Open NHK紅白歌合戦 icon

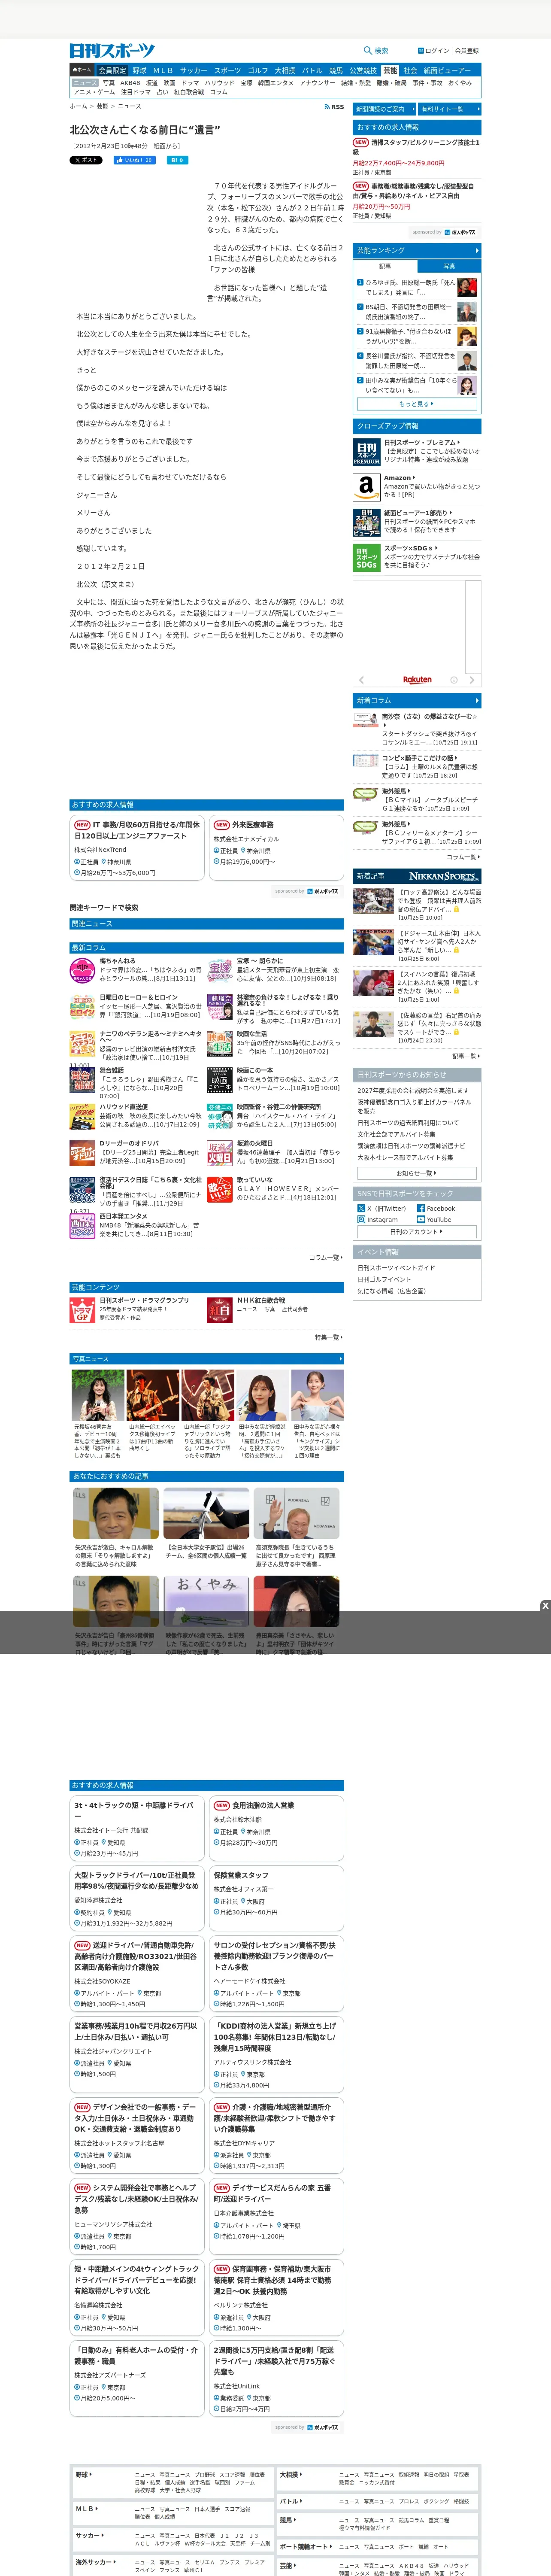click(x=220, y=1310)
